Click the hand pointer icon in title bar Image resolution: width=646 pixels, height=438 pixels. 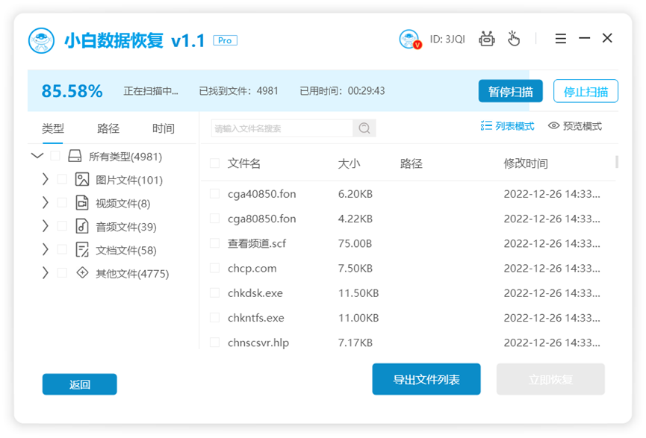point(514,39)
